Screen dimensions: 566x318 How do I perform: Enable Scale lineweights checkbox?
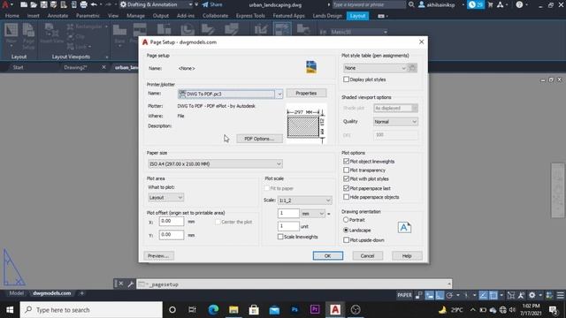click(x=280, y=237)
